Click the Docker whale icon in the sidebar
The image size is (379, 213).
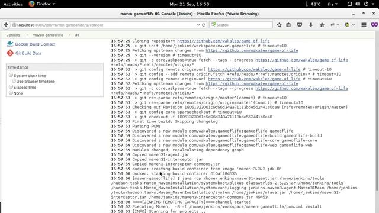pyautogui.click(x=10, y=44)
